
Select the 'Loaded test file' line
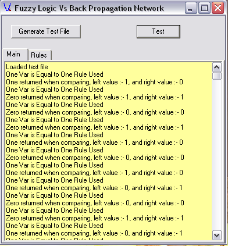27,67
